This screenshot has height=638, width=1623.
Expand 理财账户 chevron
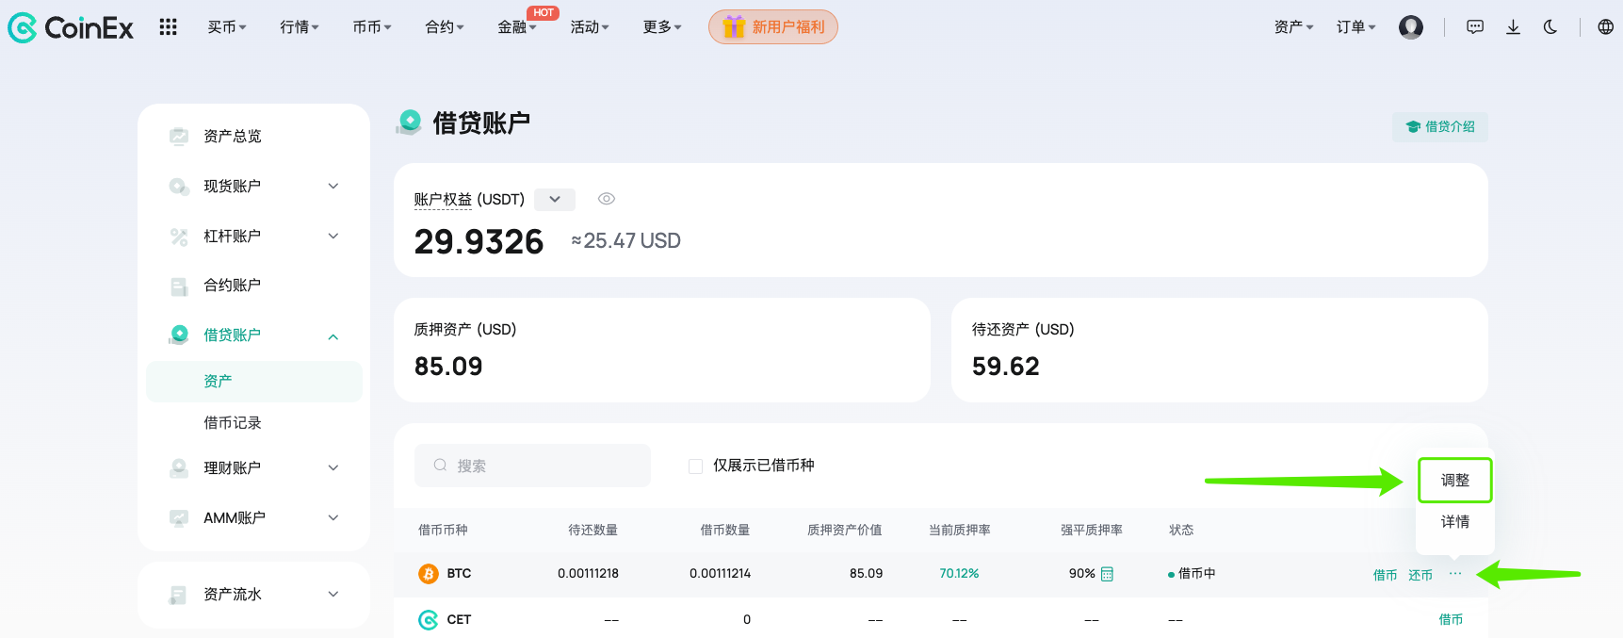click(333, 467)
